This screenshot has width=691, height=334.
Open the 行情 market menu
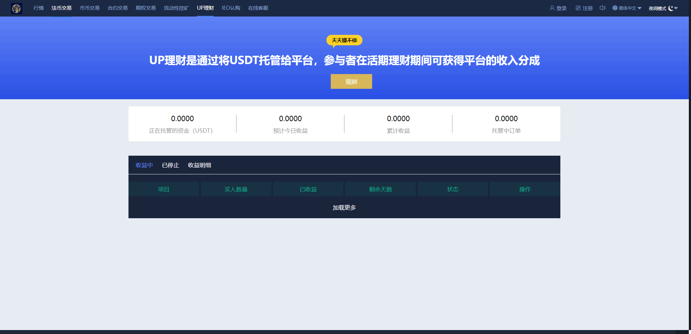coord(39,8)
